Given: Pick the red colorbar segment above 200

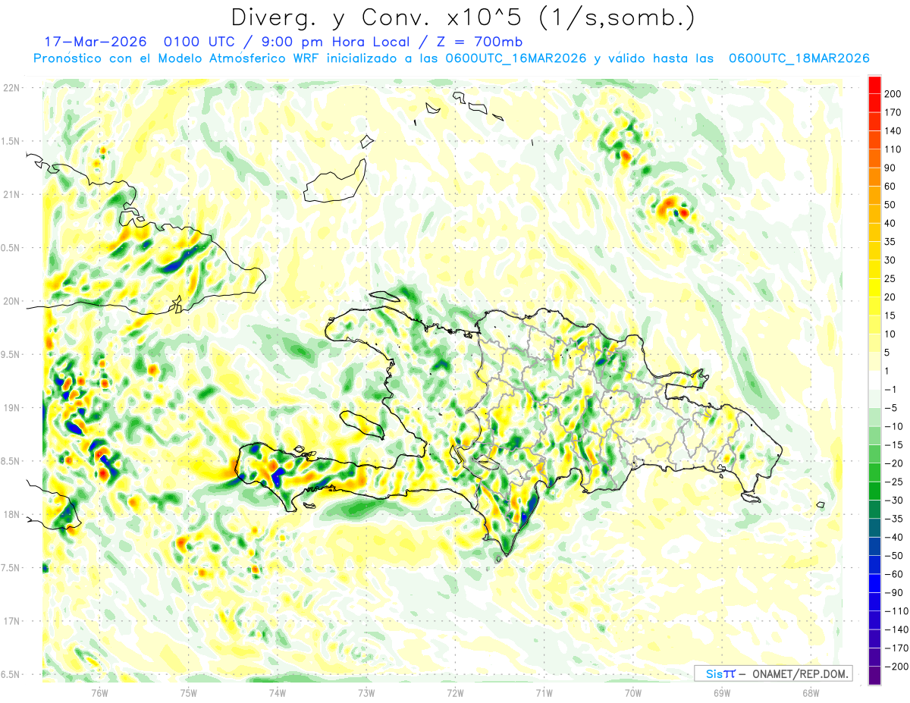Looking at the screenshot, I should pyautogui.click(x=874, y=85).
